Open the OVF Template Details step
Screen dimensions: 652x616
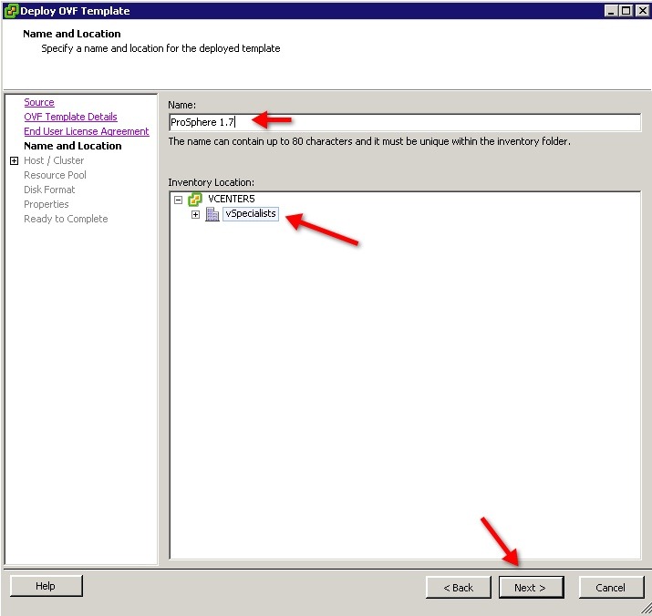[70, 117]
